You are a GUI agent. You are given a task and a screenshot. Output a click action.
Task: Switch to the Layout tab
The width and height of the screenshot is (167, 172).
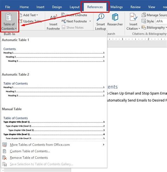pos(74,7)
